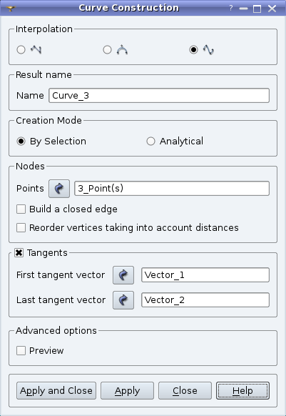
Task: Open Help for curve construction
Action: (242, 390)
